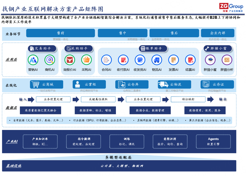Click the 采购AI basket icon
The image size is (246, 177).
coord(86,60)
